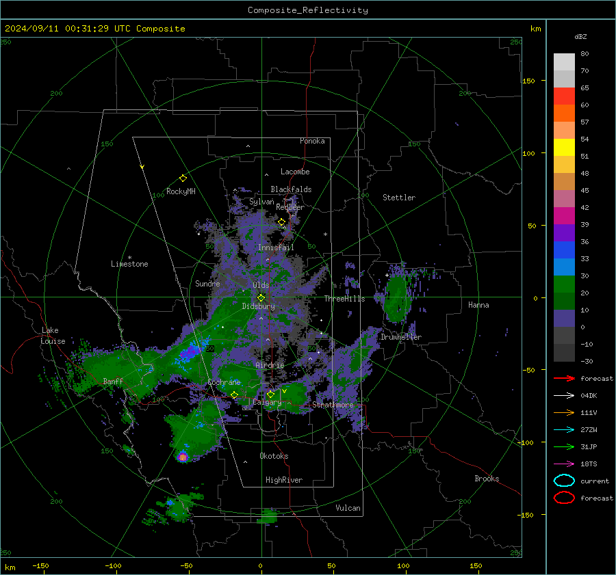Image resolution: width=616 pixels, height=575 pixels.
Task: Click the Vulcan city label
Action: click(348, 508)
